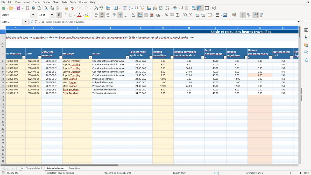Toggle Align Right
Image resolution: width=311 pixels, height=175 pixels.
coord(108,15)
